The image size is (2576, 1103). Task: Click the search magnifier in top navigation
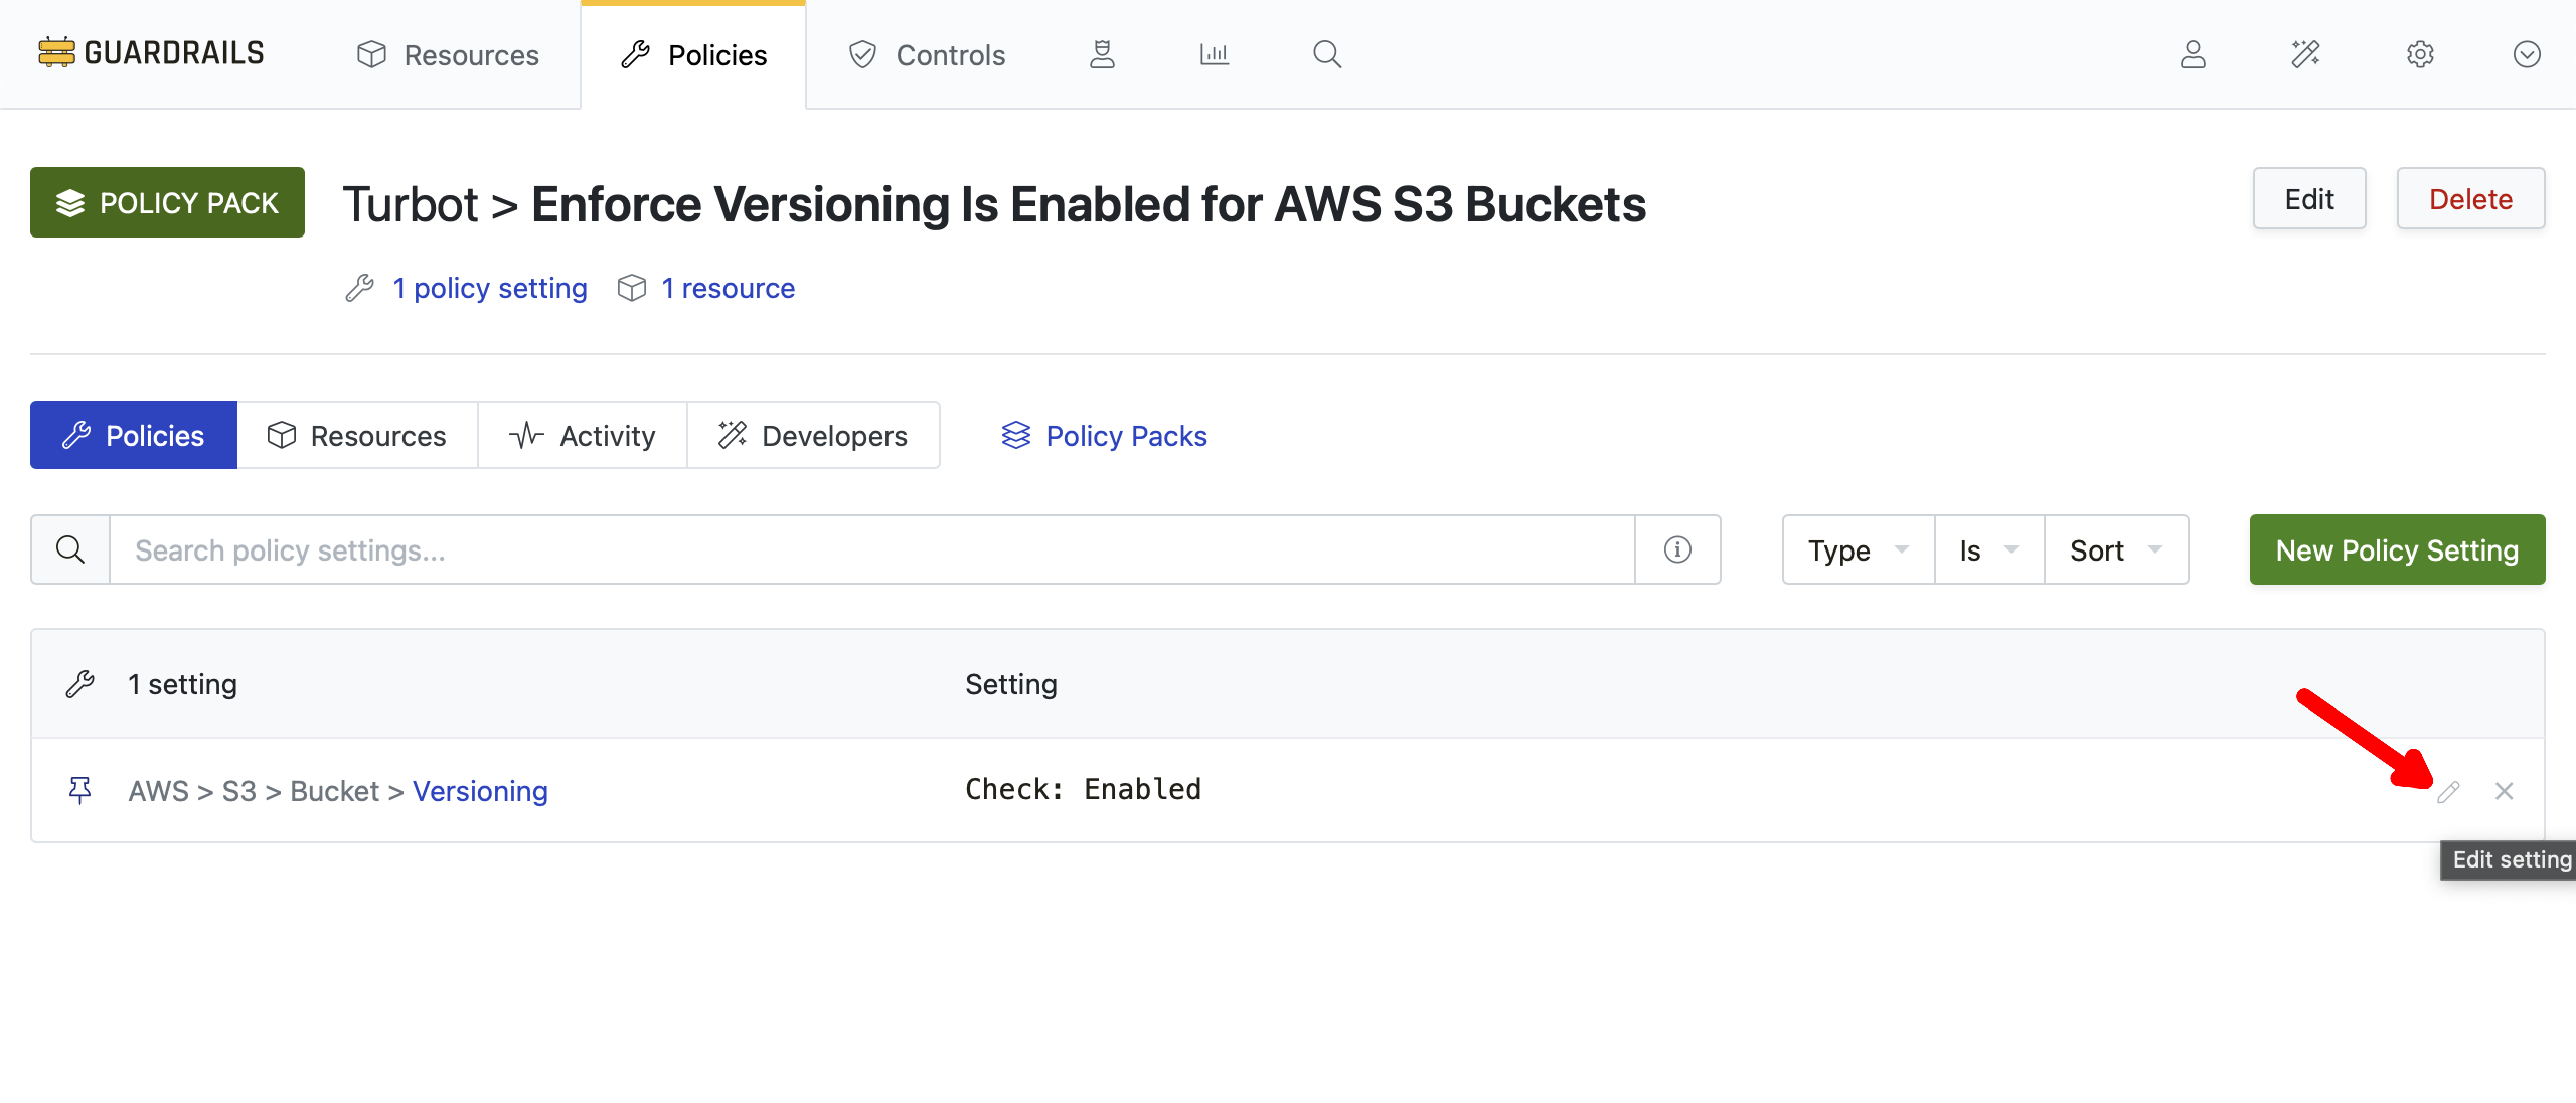click(x=1326, y=54)
